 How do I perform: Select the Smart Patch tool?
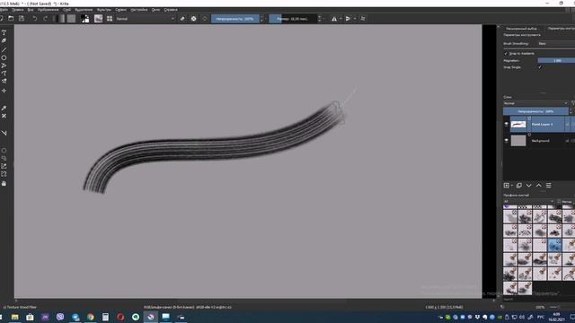(4, 116)
